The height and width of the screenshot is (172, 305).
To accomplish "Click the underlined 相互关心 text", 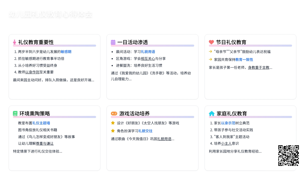I will [x=148, y=59].
